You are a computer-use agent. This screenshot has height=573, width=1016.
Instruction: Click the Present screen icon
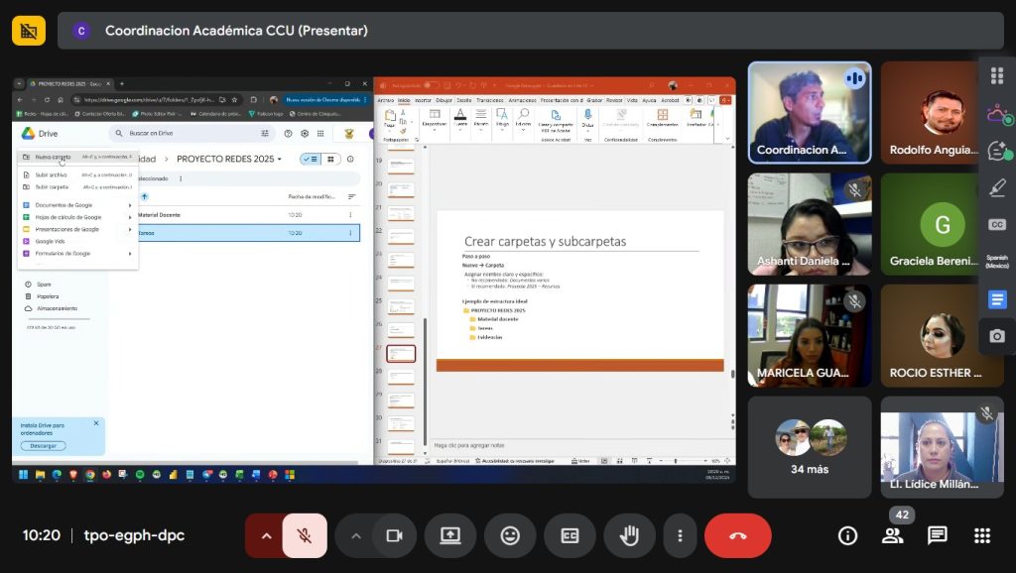click(450, 535)
